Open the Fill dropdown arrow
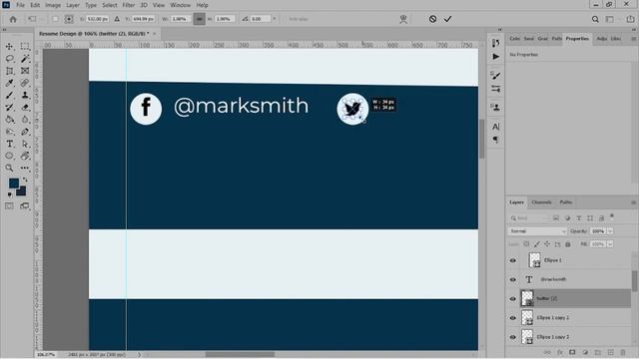The height and width of the screenshot is (359, 639). point(610,244)
